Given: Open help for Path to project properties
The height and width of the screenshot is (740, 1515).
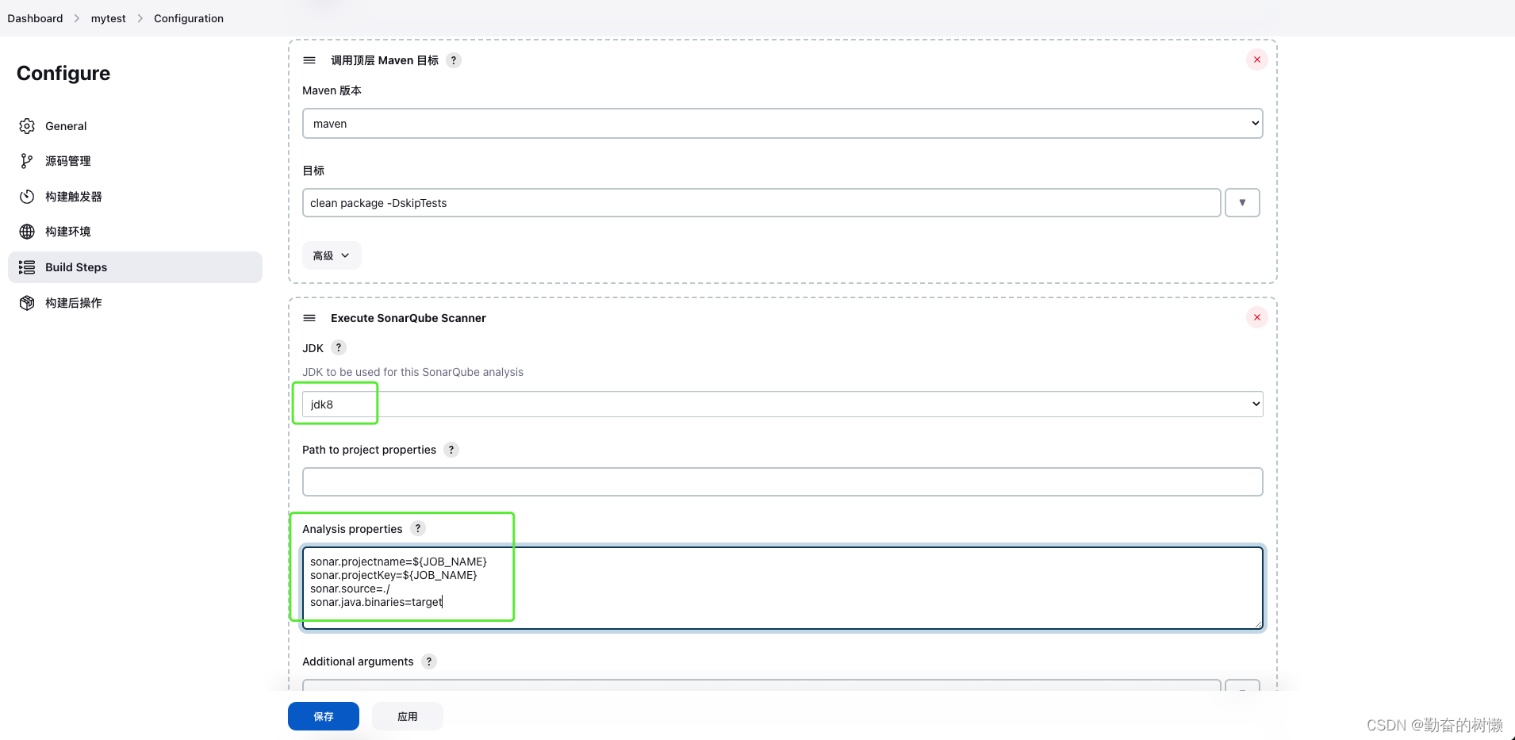Looking at the screenshot, I should (451, 450).
